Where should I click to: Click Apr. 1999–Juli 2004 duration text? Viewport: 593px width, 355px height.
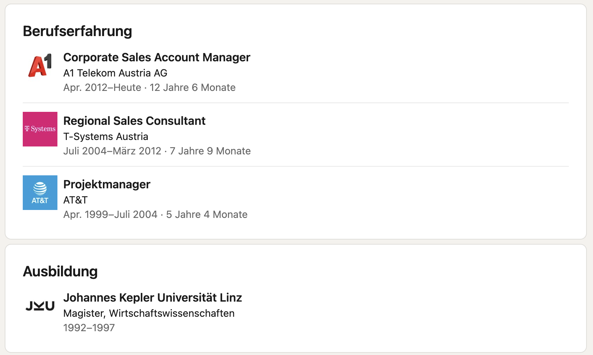[x=111, y=214]
